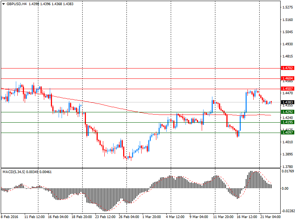Click the 1.4930 price scale value

(288, 44)
